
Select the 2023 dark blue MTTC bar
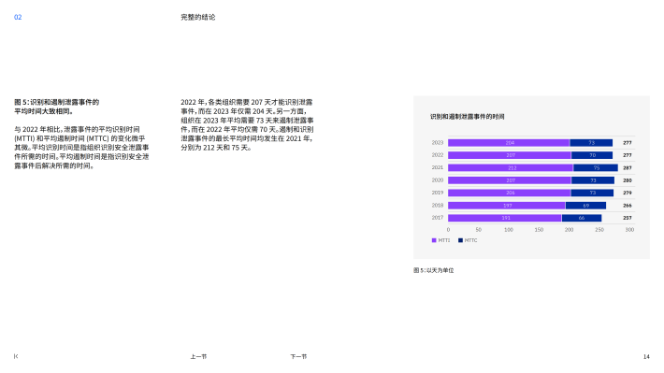[x=591, y=143]
